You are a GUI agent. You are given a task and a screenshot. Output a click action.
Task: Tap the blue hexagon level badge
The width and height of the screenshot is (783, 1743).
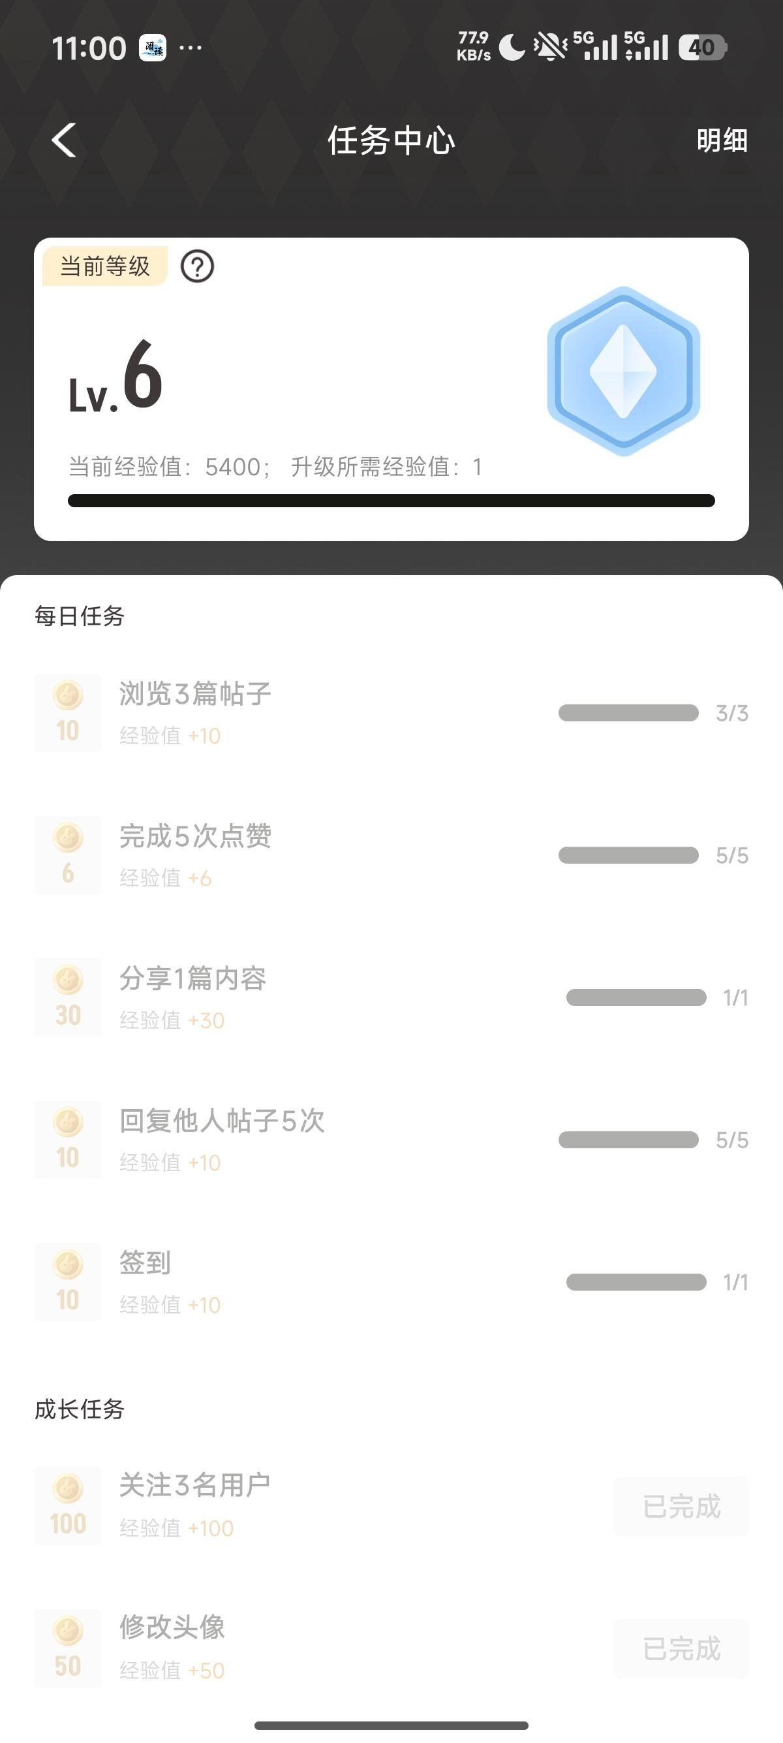[x=622, y=371]
